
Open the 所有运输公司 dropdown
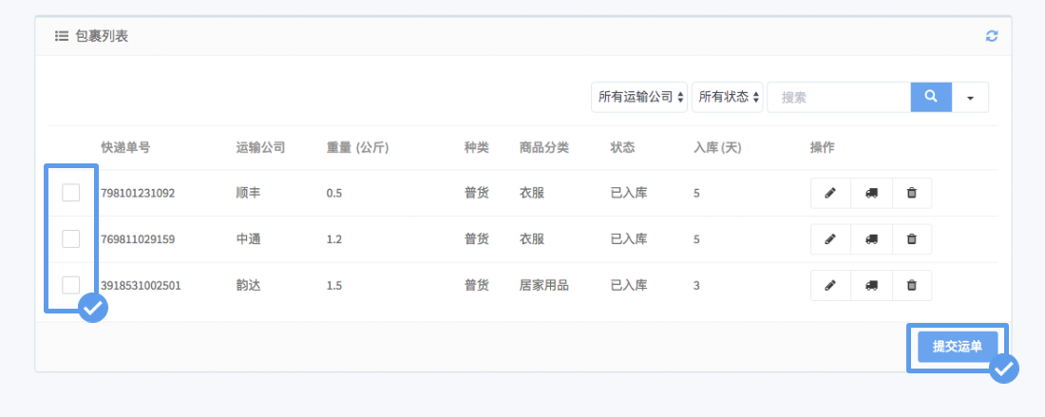pyautogui.click(x=641, y=97)
